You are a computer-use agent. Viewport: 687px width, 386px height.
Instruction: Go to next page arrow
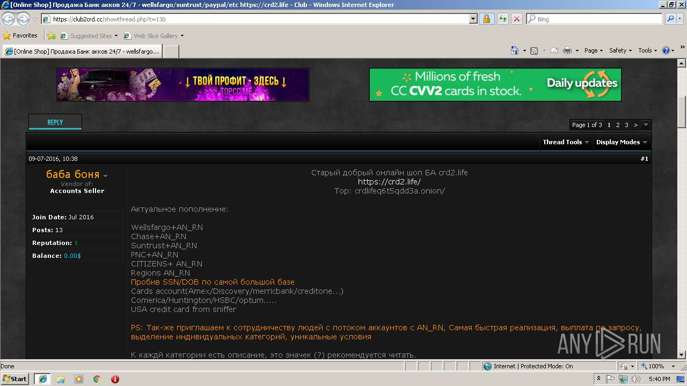click(636, 125)
